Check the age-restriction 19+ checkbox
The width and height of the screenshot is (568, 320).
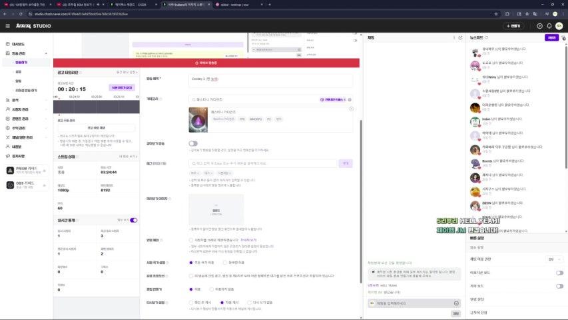(191, 240)
